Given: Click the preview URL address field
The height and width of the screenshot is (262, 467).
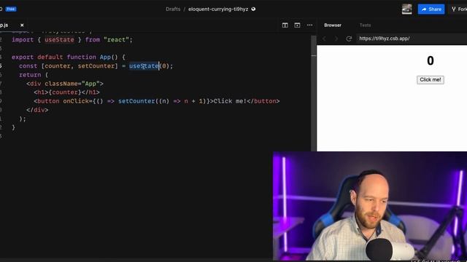Looking at the screenshot, I should pos(412,39).
